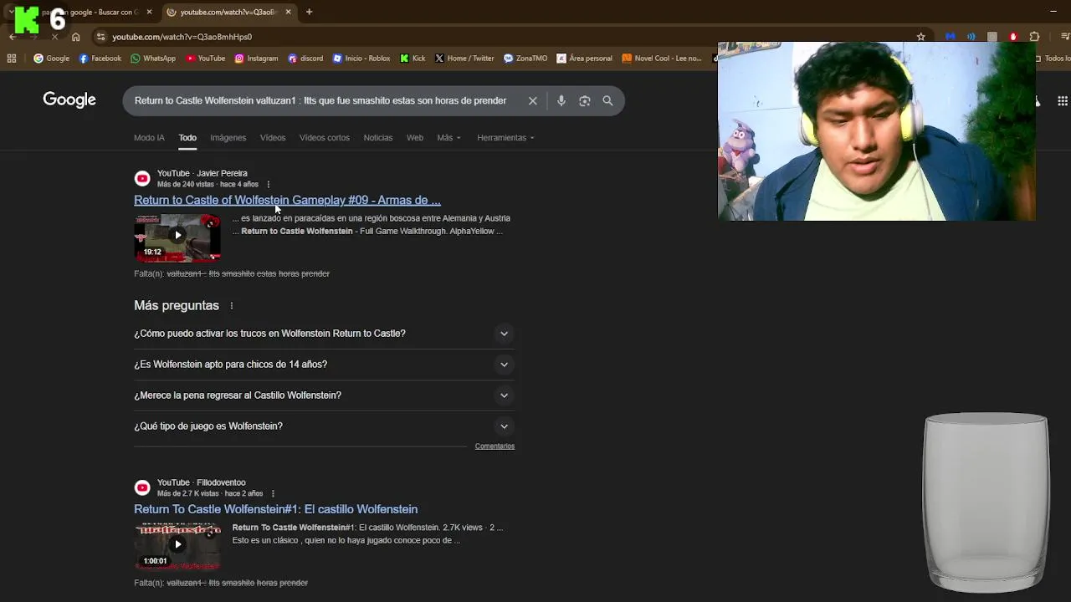Open the Google bookmark
Viewport: 1071px width, 602px height.
[x=51, y=59]
